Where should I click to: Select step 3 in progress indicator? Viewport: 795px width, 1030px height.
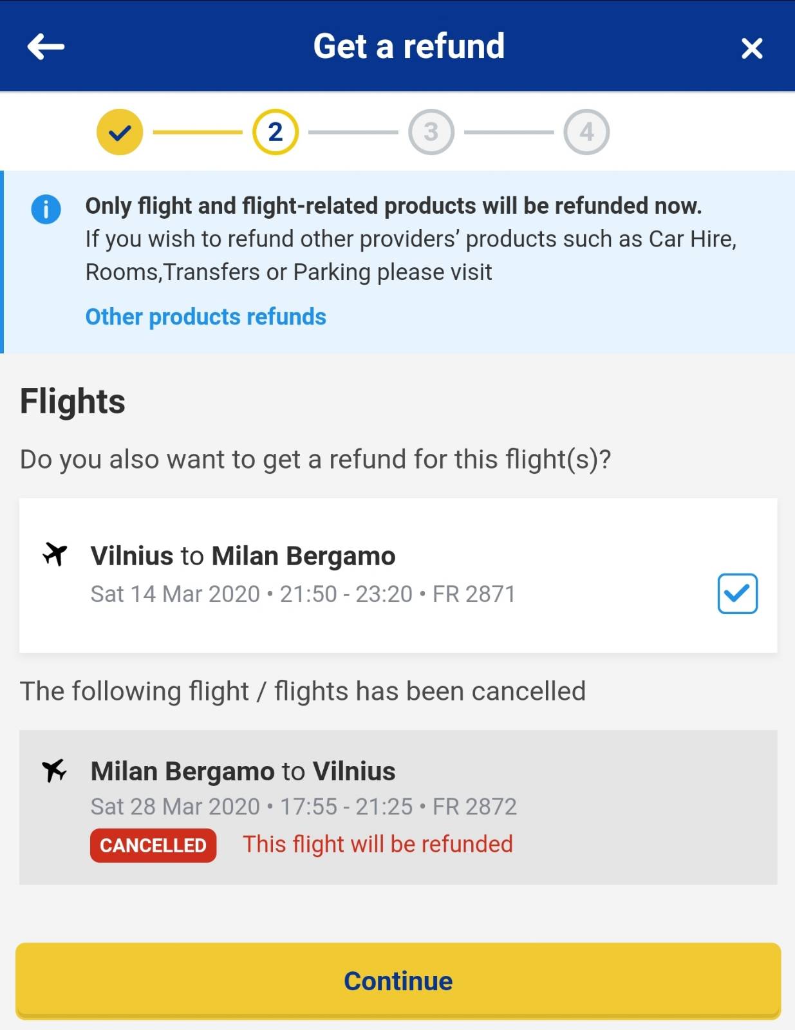coord(431,133)
